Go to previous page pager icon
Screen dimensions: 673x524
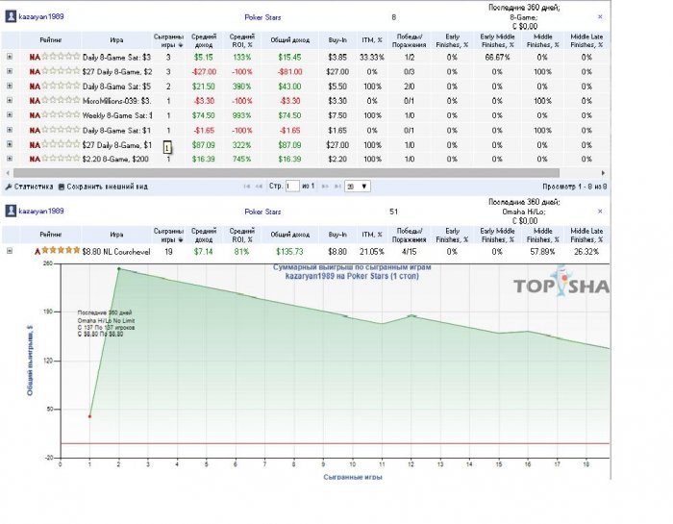pos(259,187)
